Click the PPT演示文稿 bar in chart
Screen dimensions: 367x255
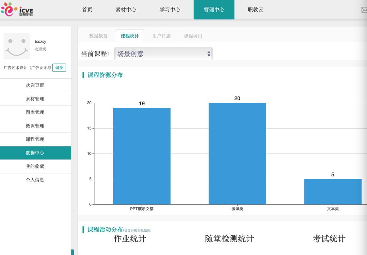(x=142, y=156)
